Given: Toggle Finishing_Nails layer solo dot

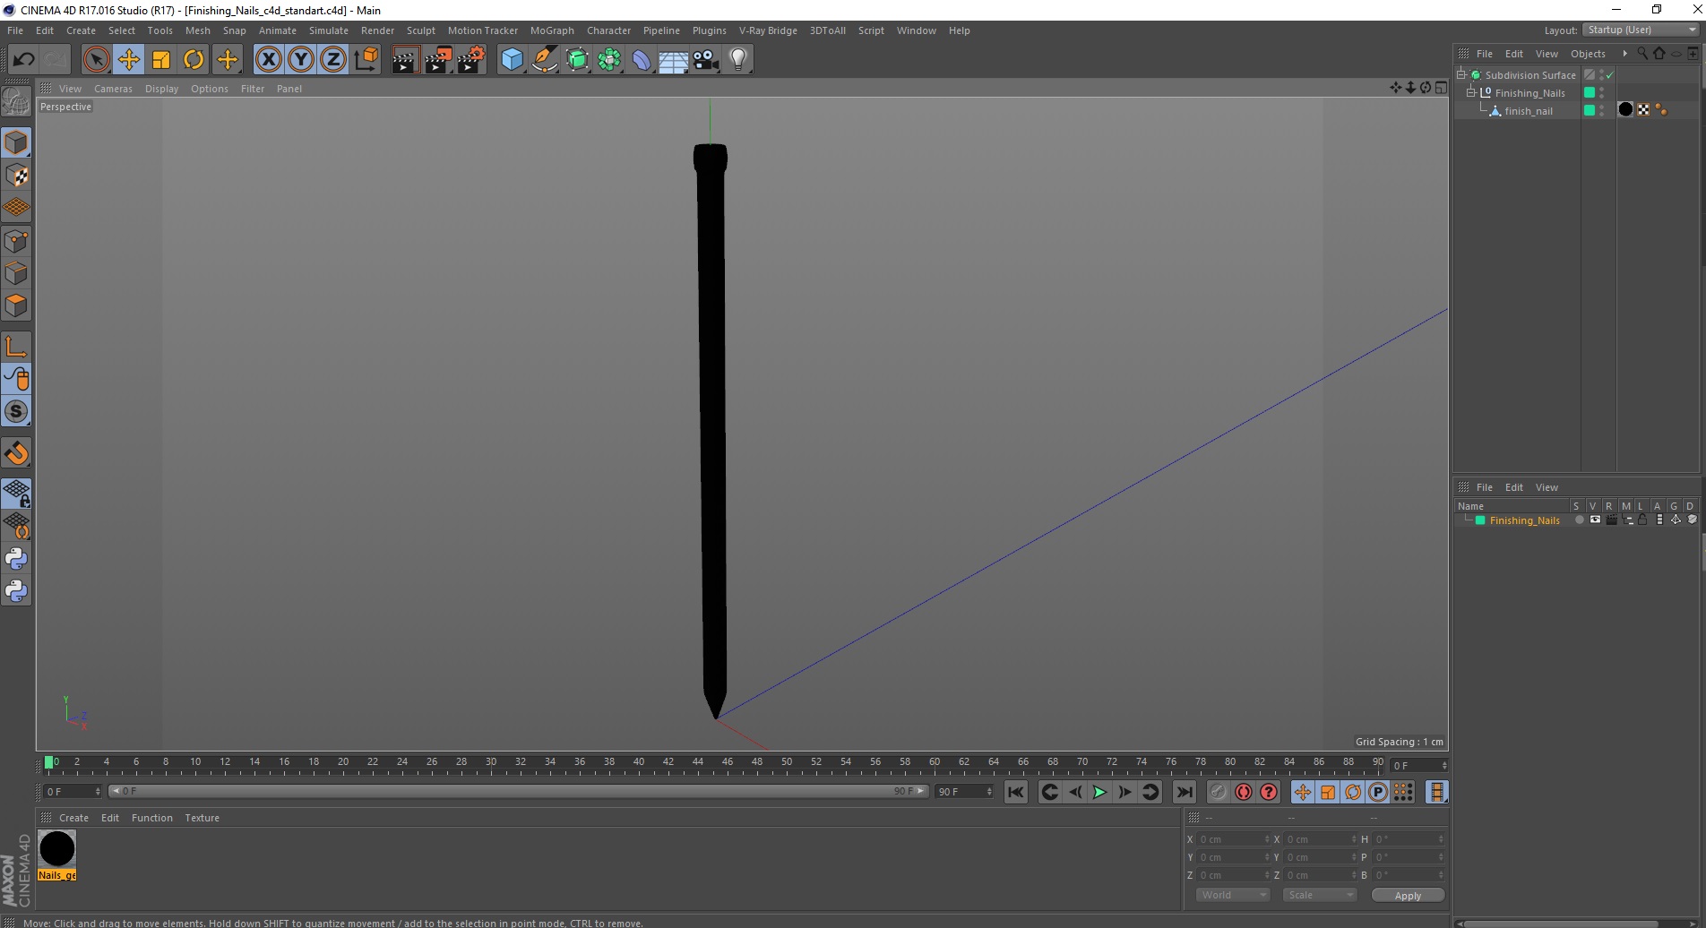Looking at the screenshot, I should [1579, 520].
